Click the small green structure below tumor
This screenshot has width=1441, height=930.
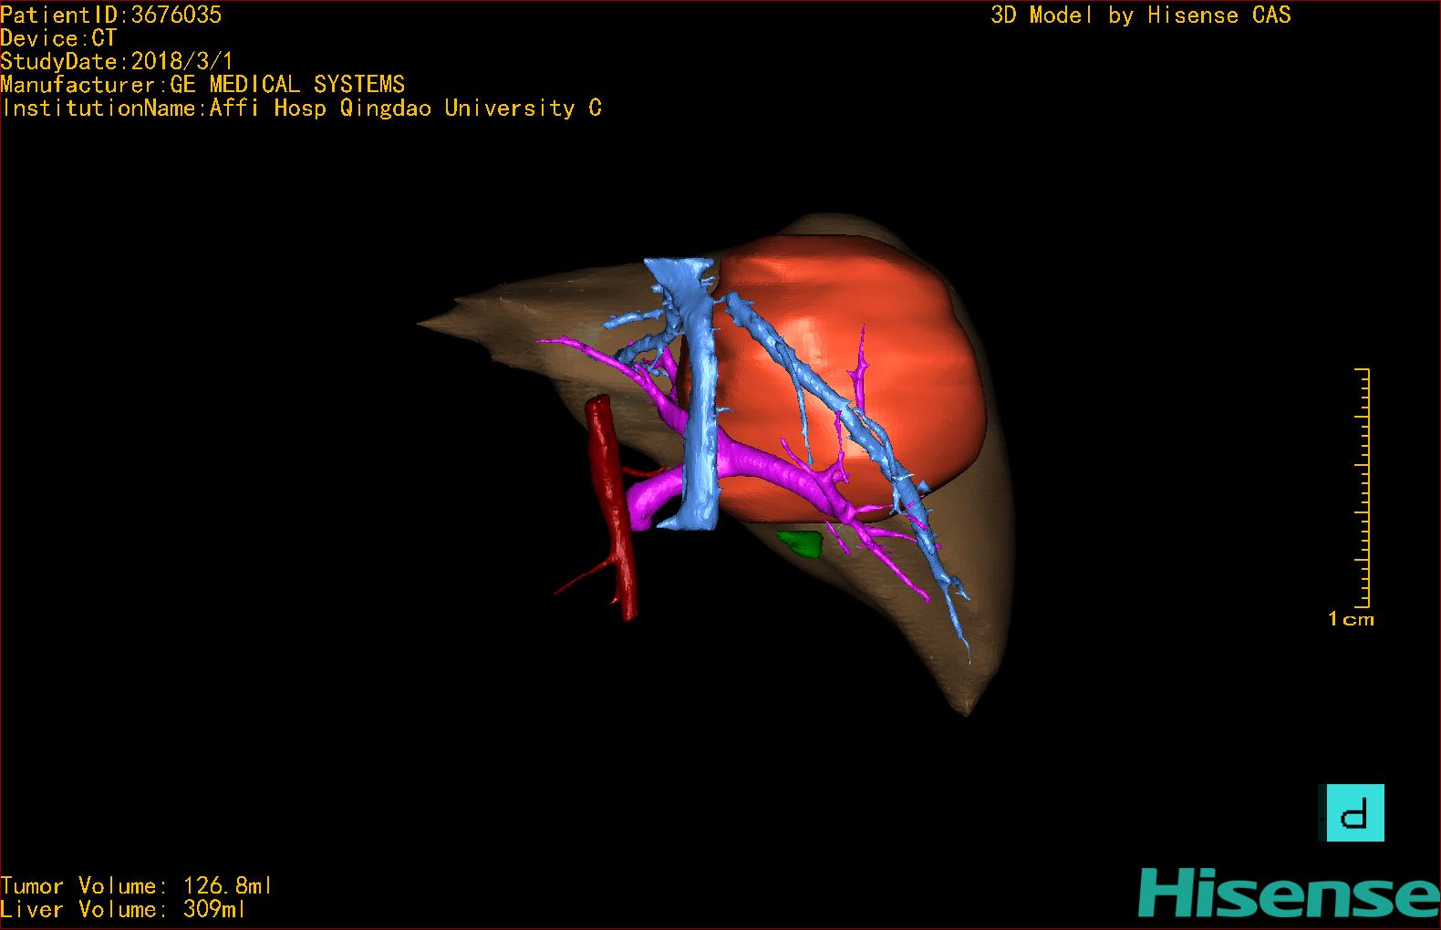(x=803, y=543)
